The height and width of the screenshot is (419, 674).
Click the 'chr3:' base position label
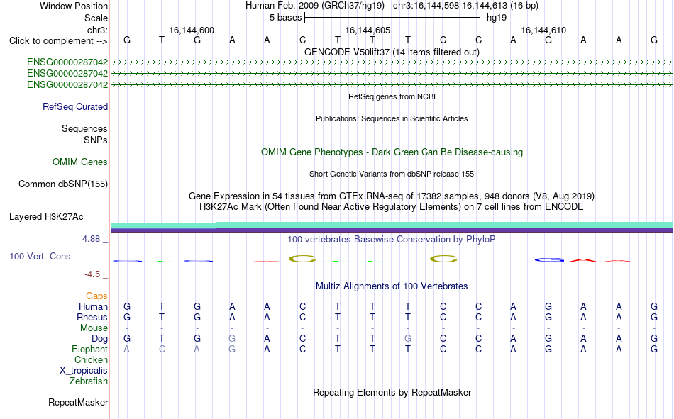point(97,30)
